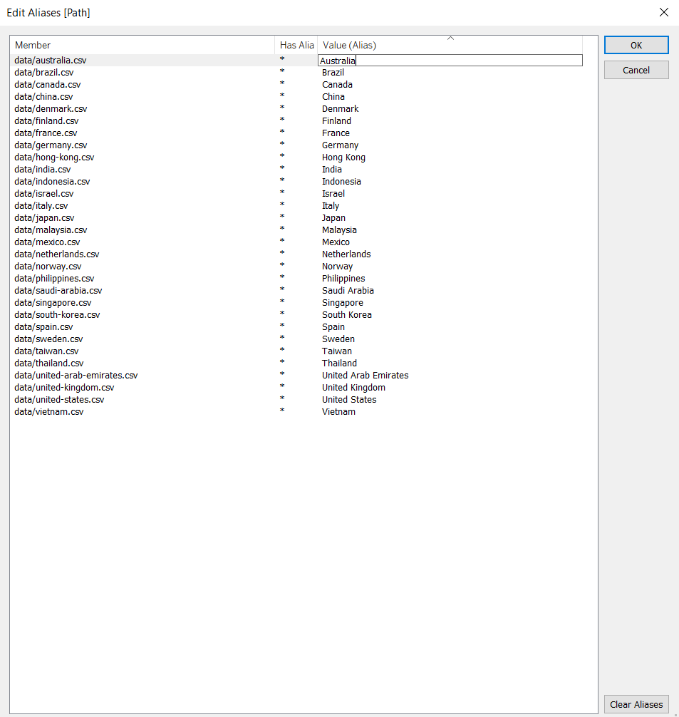This screenshot has width=679, height=717.
Task: Click the sort caret above Value (Alias)
Action: 450,37
